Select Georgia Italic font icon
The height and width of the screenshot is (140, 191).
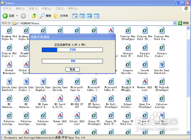point(162,47)
